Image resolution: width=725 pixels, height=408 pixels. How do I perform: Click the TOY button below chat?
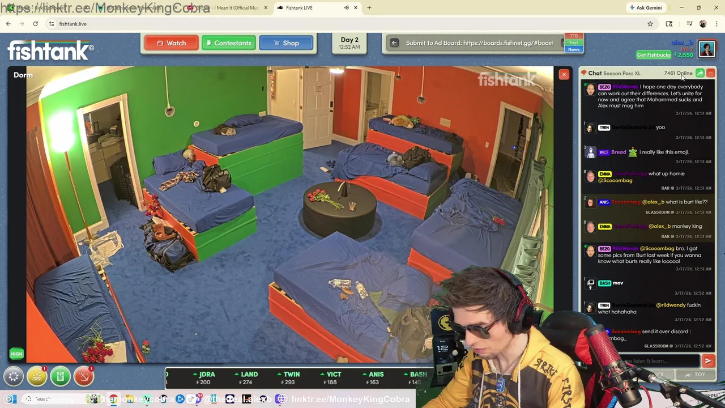(696, 375)
